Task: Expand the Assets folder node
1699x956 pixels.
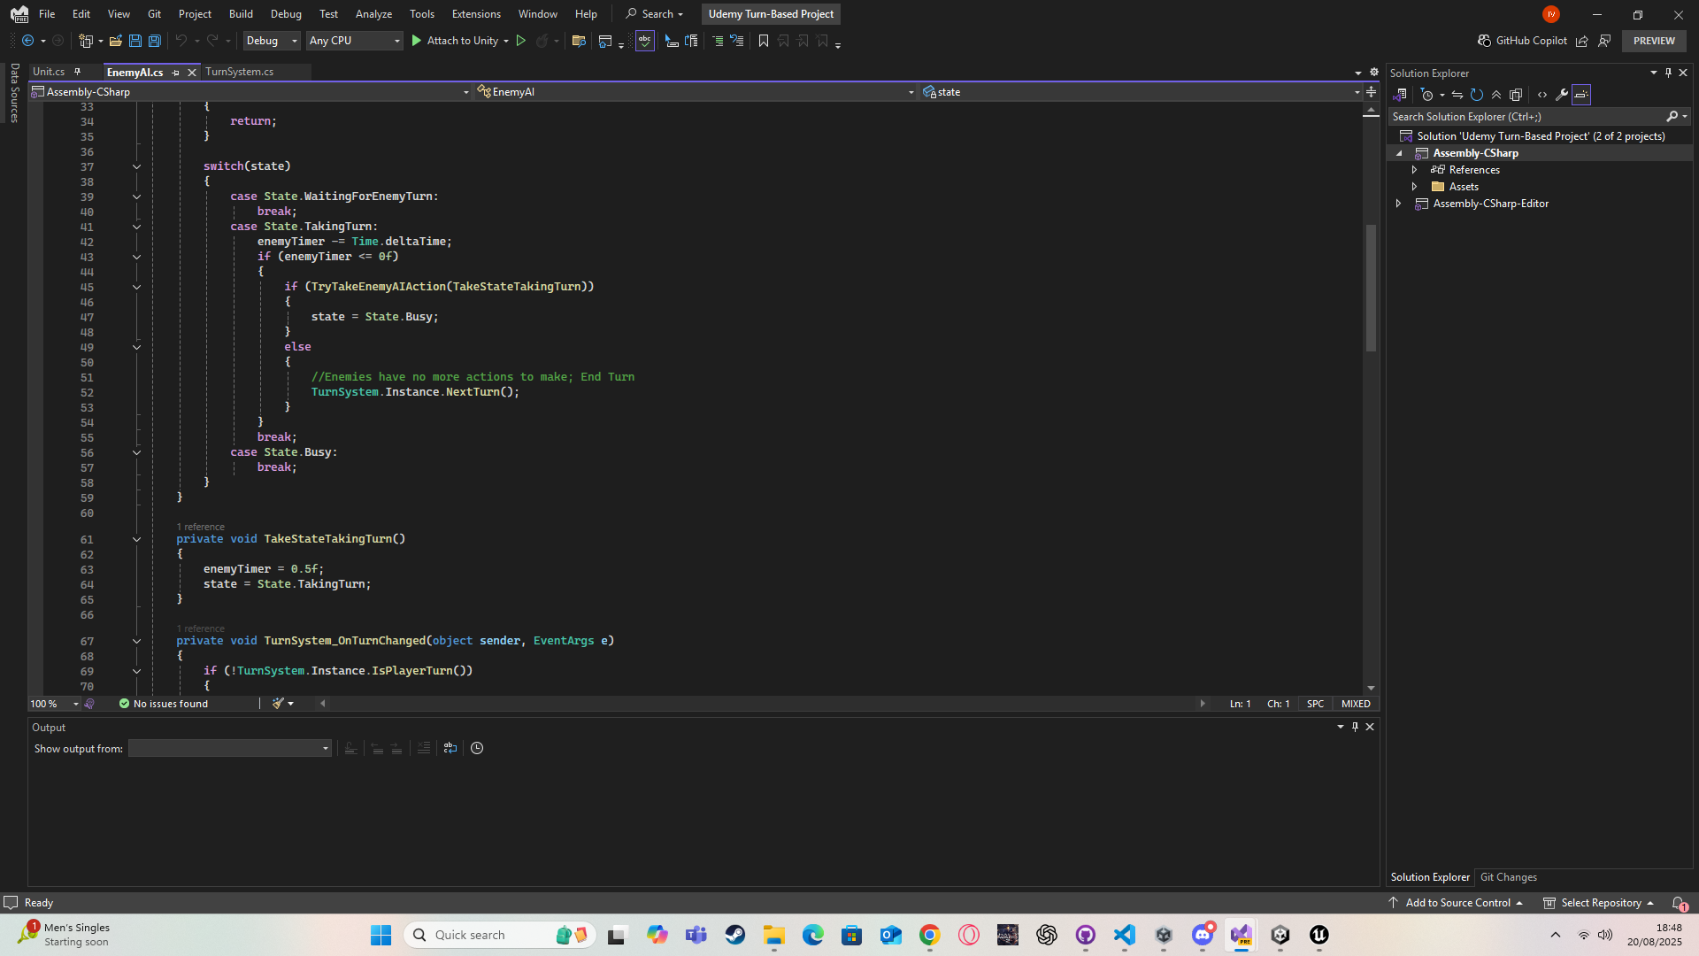Action: tap(1414, 187)
